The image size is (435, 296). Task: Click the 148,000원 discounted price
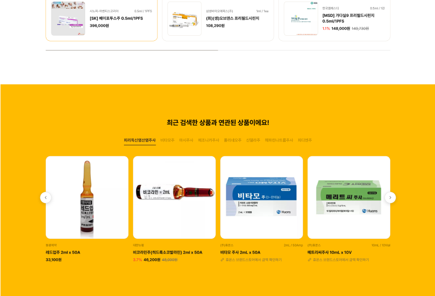(x=341, y=29)
